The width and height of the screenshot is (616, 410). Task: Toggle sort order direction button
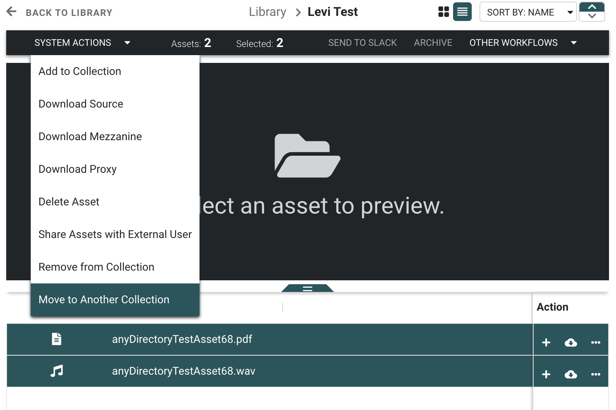point(591,12)
